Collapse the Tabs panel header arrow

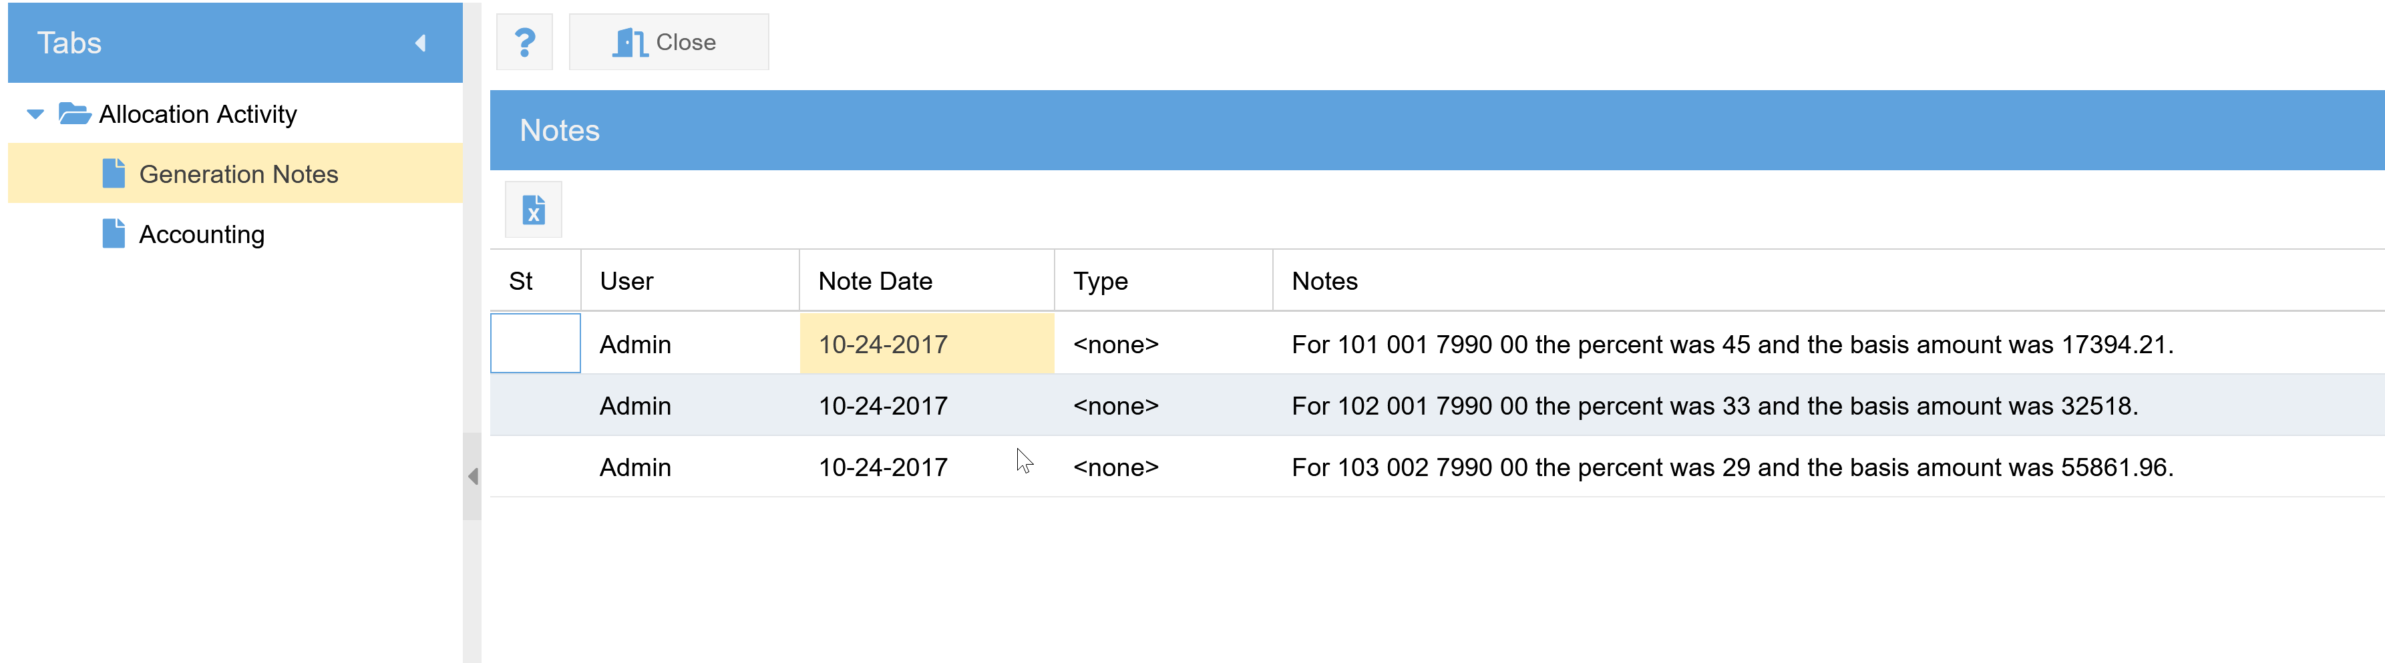coord(420,43)
